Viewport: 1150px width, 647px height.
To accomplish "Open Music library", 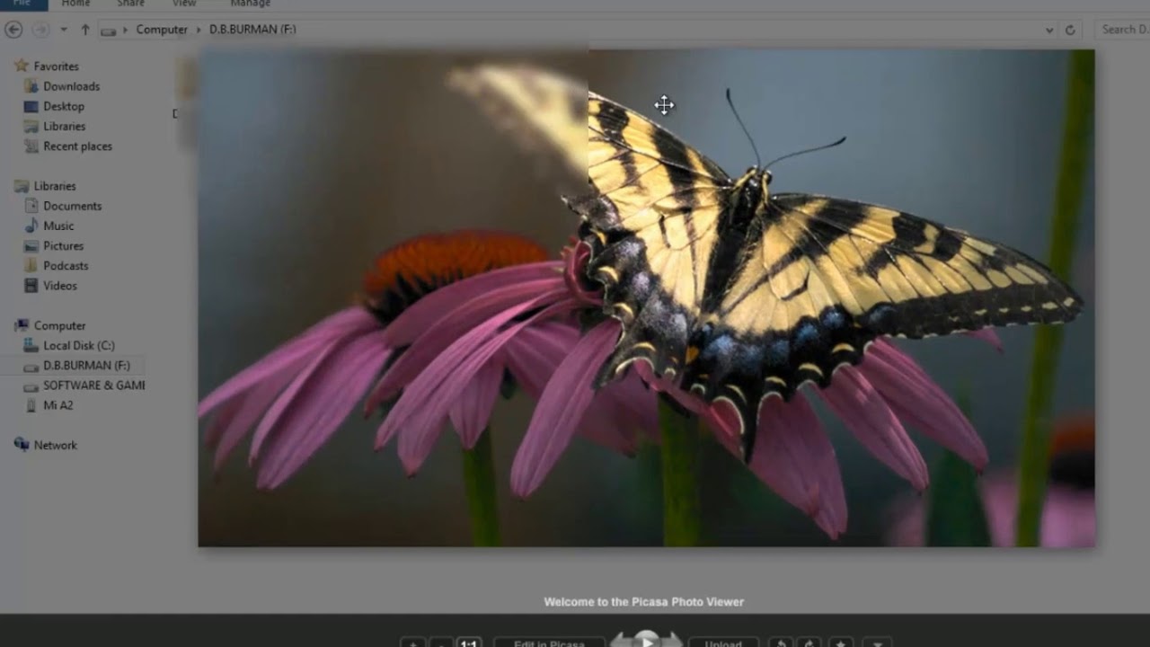I will pyautogui.click(x=58, y=226).
